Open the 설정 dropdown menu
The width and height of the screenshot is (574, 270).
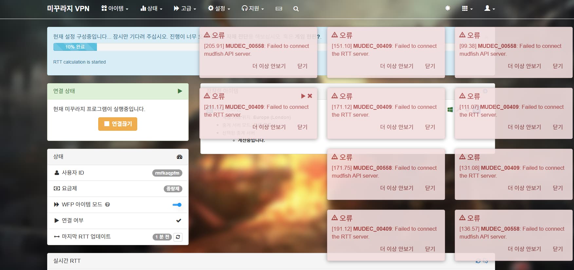coord(219,9)
